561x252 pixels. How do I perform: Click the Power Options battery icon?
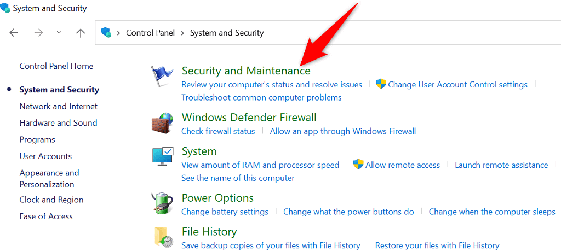pos(163,203)
